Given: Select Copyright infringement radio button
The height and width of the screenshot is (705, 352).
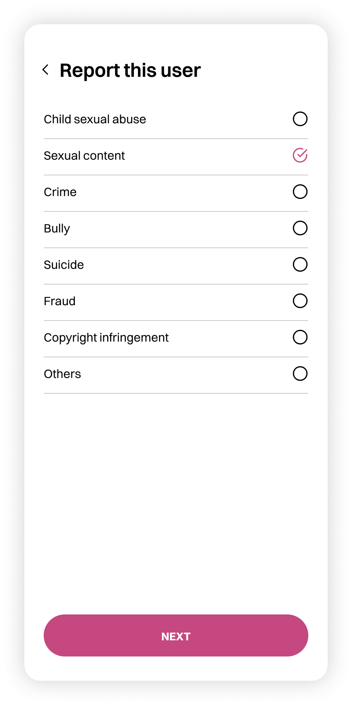Looking at the screenshot, I should point(300,337).
